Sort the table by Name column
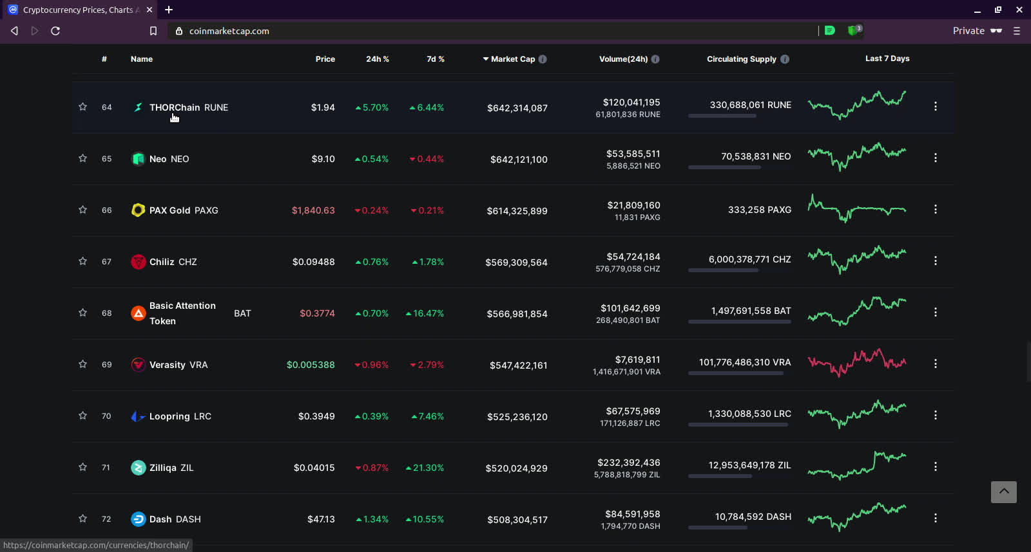Image resolution: width=1031 pixels, height=552 pixels. click(x=142, y=59)
